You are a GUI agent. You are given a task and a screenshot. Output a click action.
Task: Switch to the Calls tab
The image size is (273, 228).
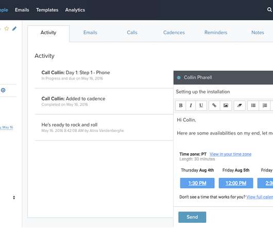(x=132, y=32)
